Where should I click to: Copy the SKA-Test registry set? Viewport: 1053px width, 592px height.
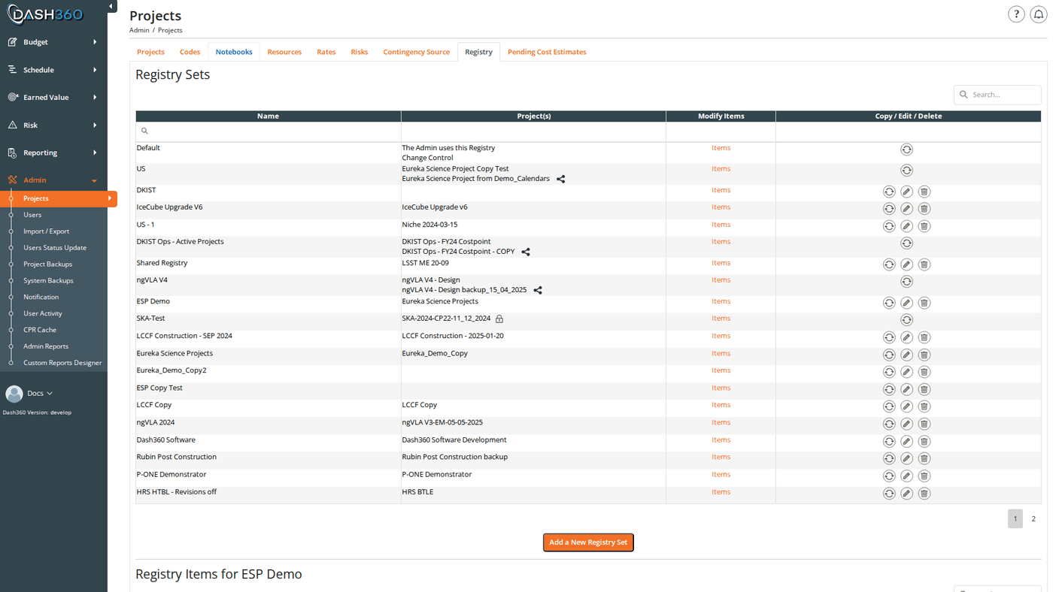click(x=906, y=320)
